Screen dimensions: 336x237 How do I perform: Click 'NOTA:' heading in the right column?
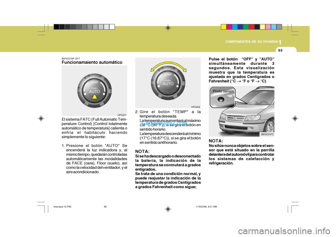(216, 141)
